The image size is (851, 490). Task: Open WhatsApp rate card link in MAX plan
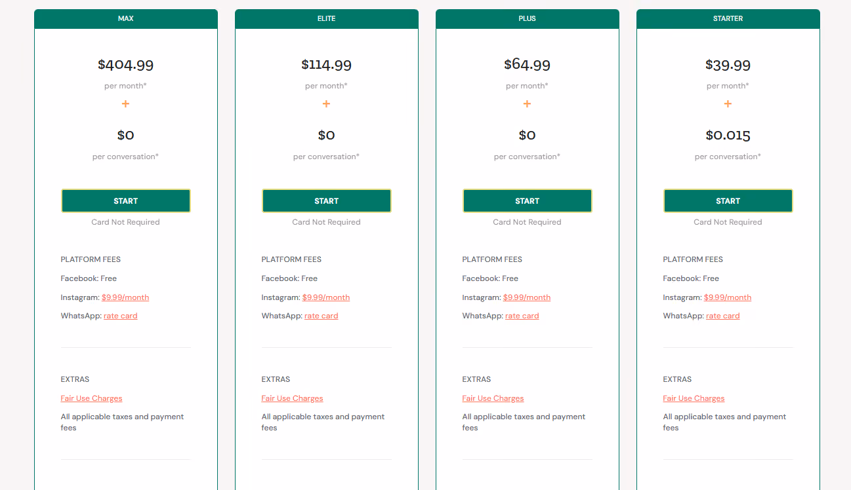point(121,316)
